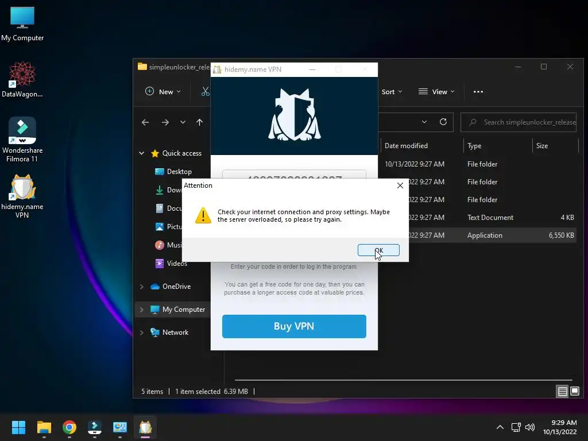The width and height of the screenshot is (588, 441).
Task: Go back in File Explorer navigation
Action: click(145, 122)
